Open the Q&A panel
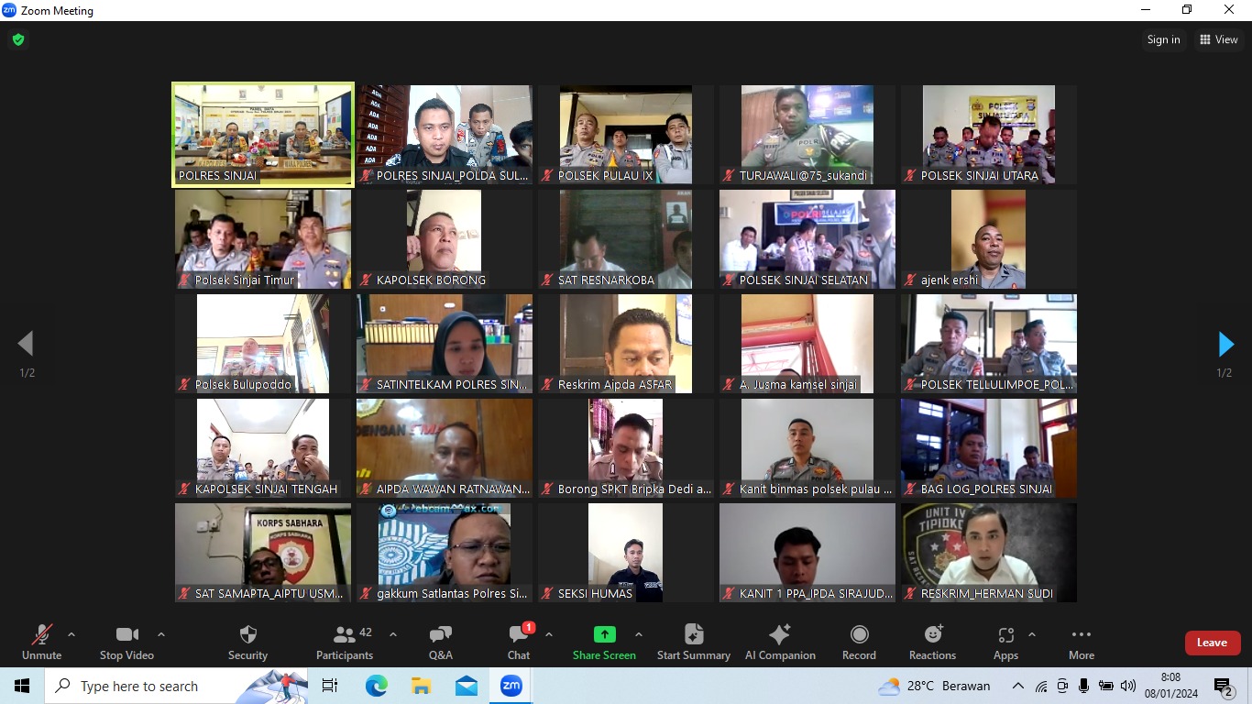 [x=440, y=642]
